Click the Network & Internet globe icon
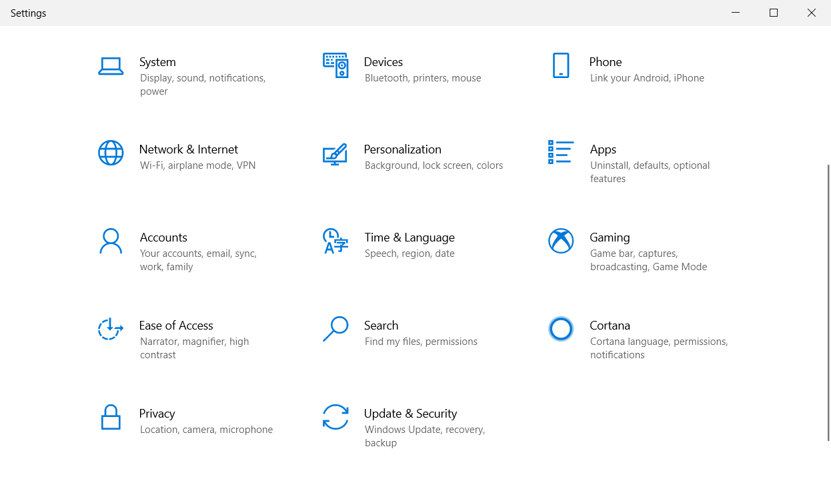This screenshot has width=831, height=479. click(x=111, y=153)
